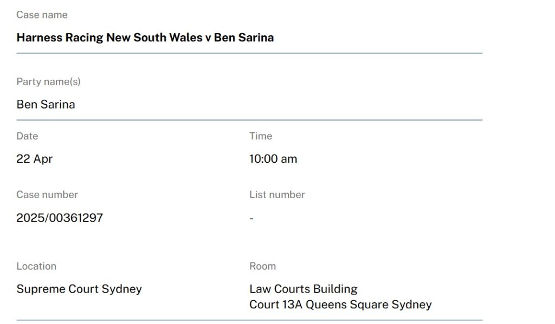Image resolution: width=555 pixels, height=324 pixels.
Task: Click the divider line below party name value
Action: click(249, 120)
